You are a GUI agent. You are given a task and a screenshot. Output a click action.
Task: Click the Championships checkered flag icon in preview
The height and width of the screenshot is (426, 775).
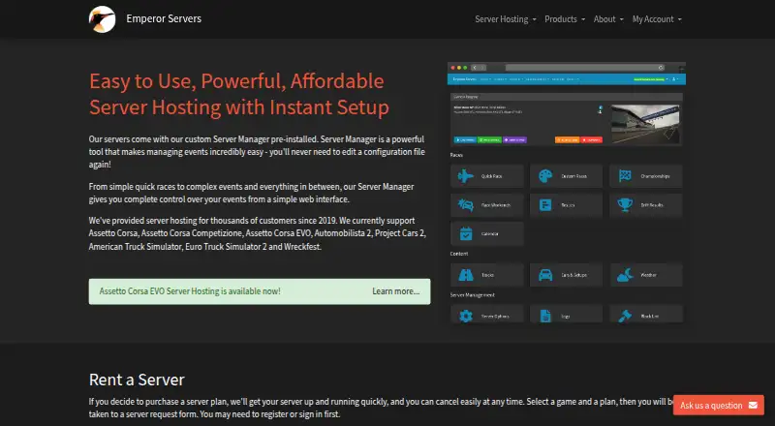tap(625, 175)
